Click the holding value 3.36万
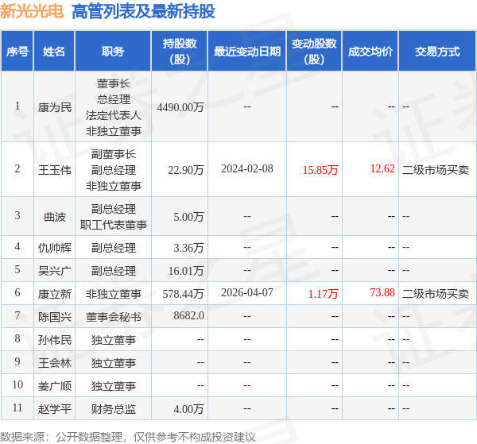 (188, 248)
